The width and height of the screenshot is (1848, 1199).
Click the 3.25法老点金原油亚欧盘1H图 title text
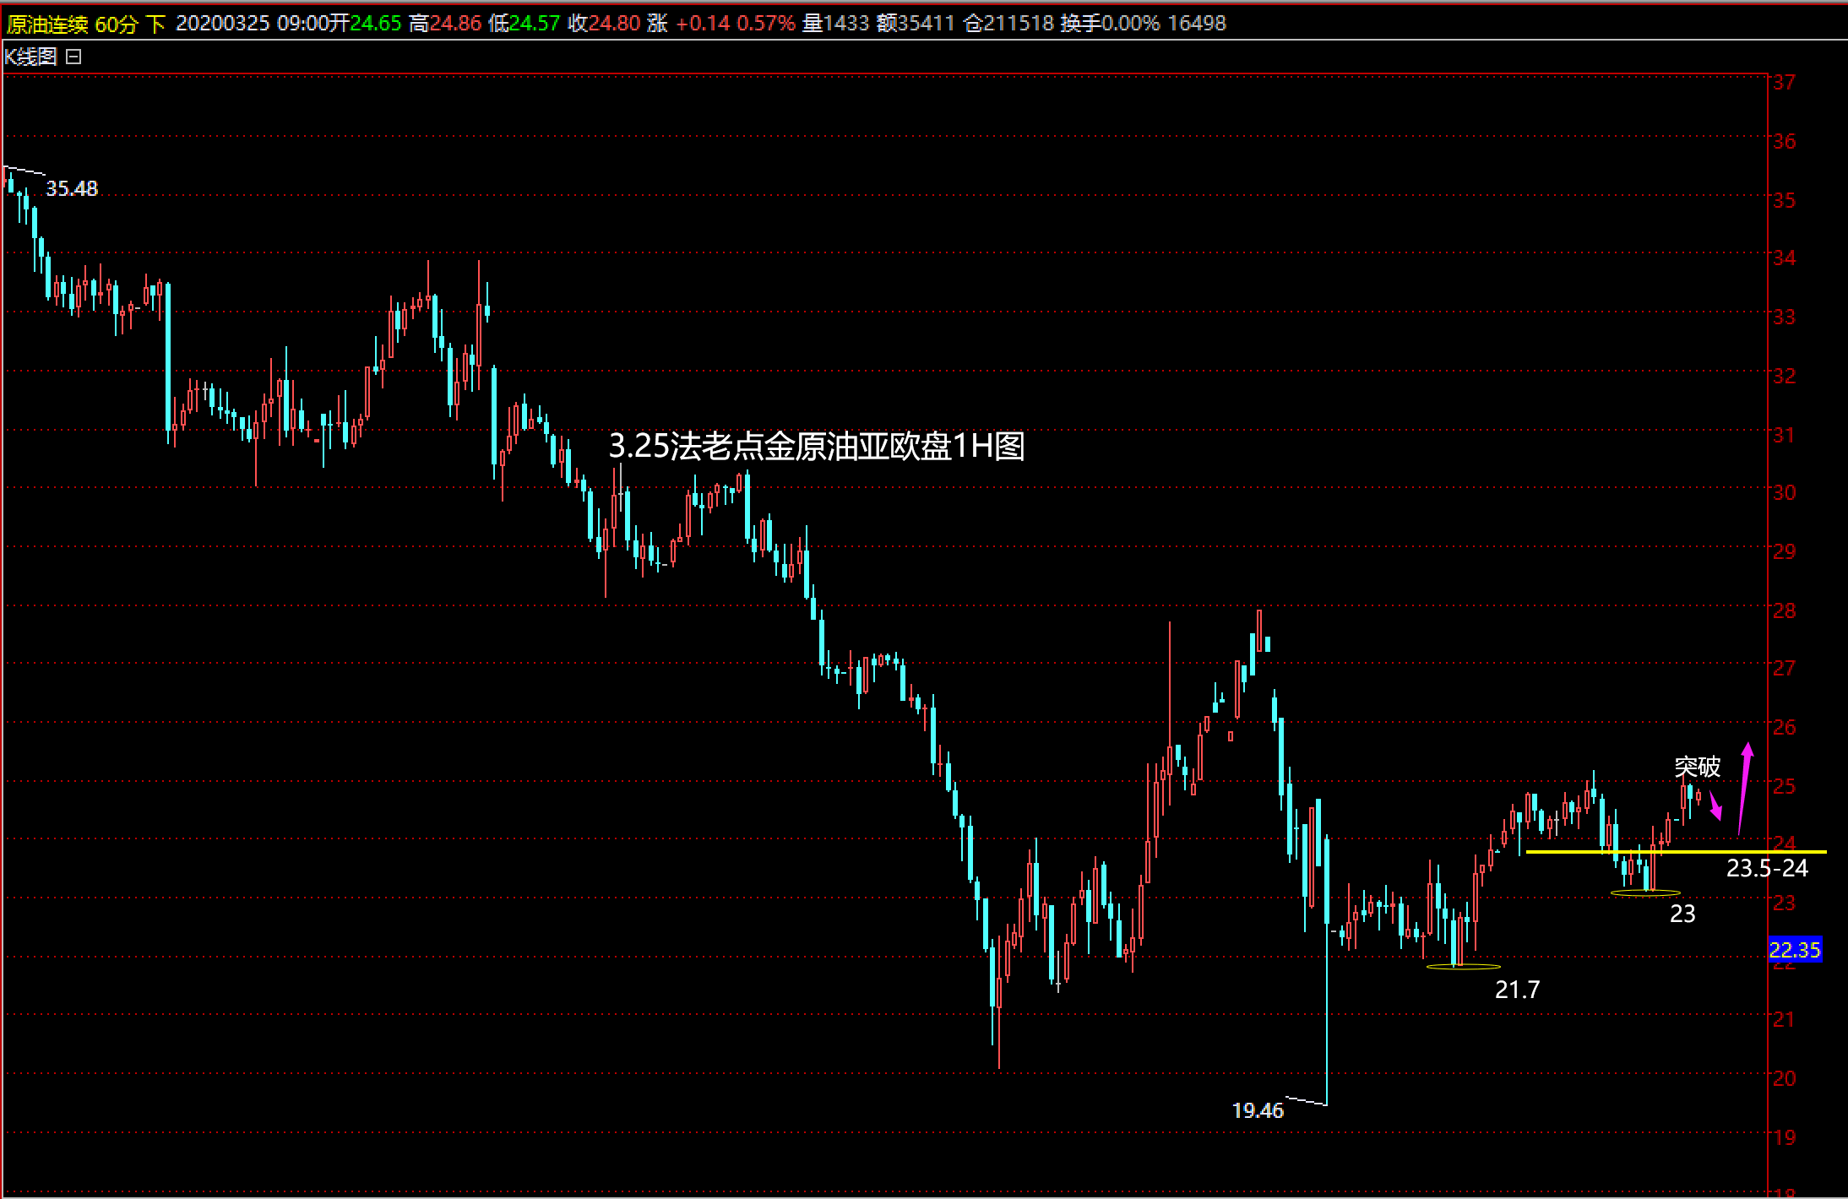(816, 446)
